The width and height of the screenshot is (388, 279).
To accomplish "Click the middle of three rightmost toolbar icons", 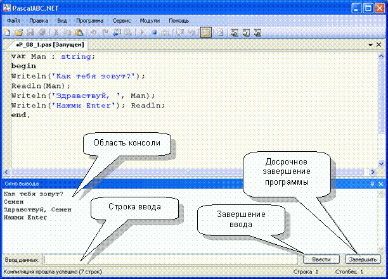I will click(246, 32).
